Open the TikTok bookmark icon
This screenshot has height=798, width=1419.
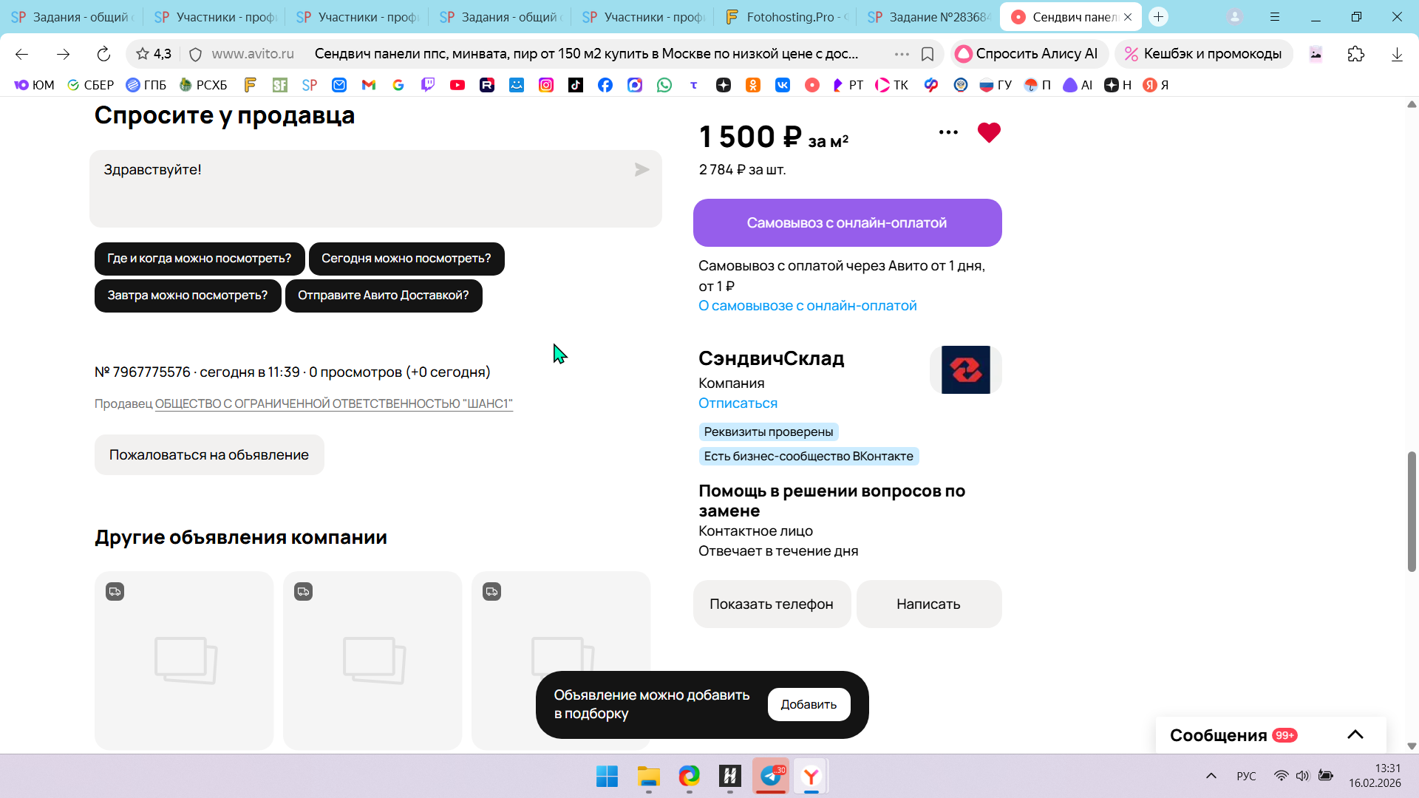(575, 85)
